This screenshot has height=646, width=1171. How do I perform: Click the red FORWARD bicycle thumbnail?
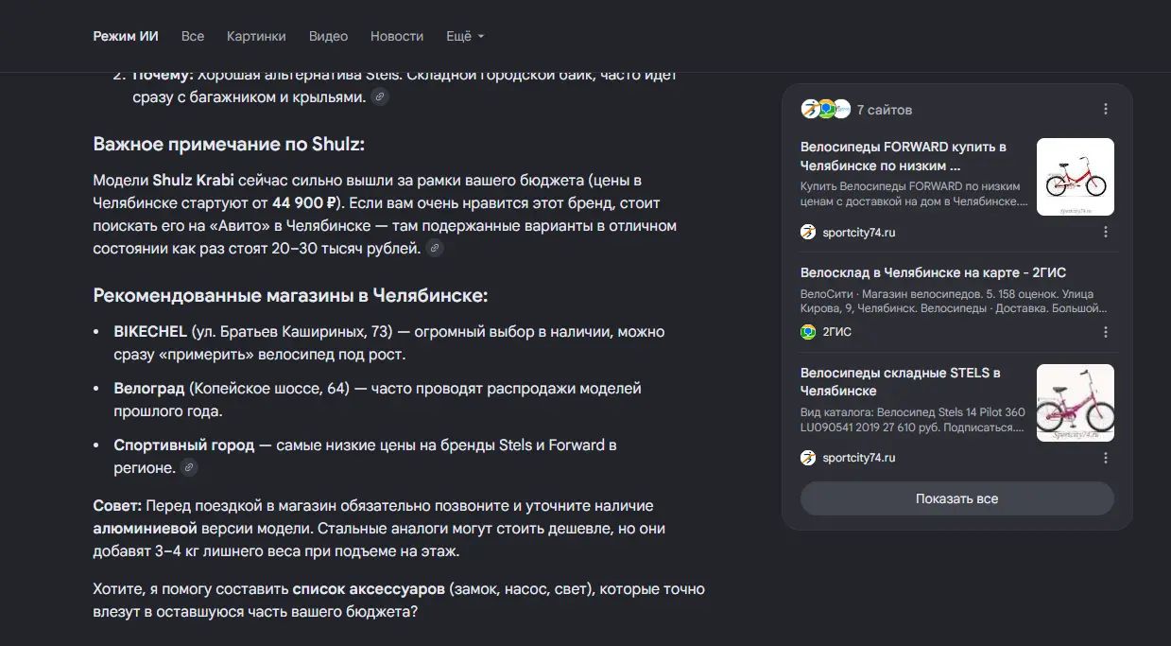pos(1076,177)
